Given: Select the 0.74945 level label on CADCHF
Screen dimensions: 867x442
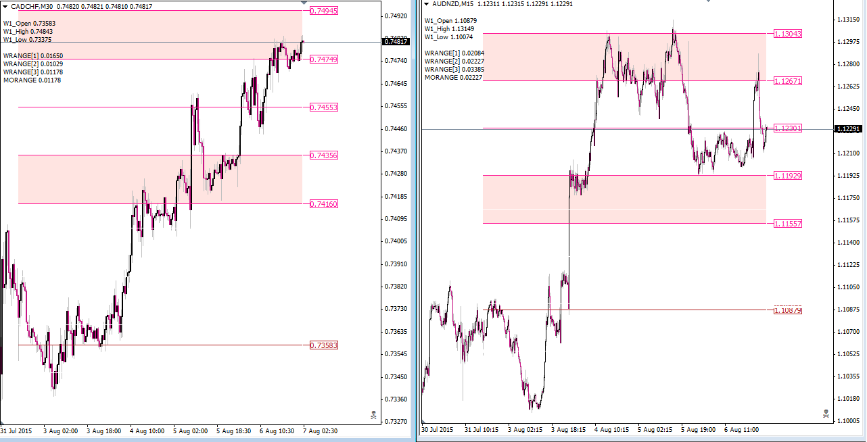Looking at the screenshot, I should point(324,11).
